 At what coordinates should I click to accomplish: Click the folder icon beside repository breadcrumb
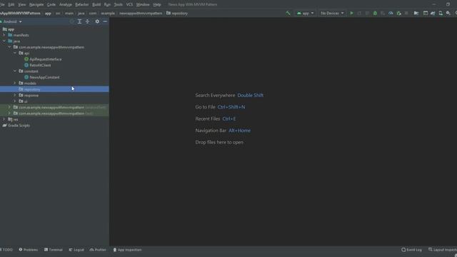169,13
